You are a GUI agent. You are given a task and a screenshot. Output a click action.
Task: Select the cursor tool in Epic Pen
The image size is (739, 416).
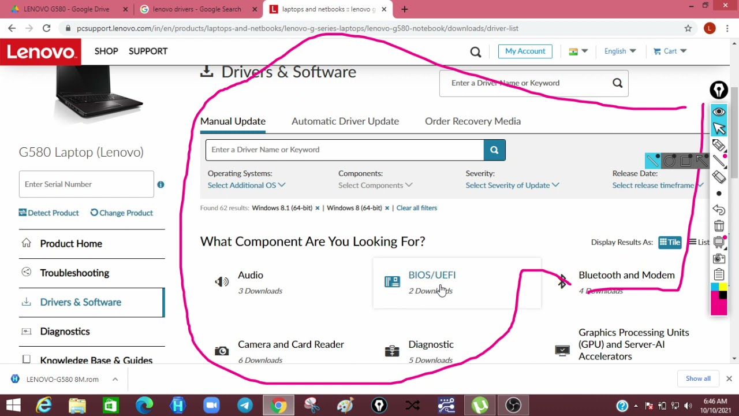719,128
